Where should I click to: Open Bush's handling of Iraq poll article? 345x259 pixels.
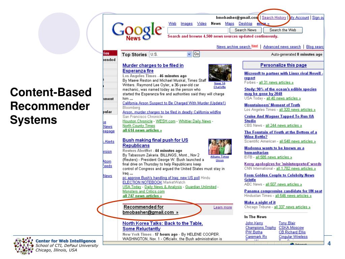tap(161, 178)
